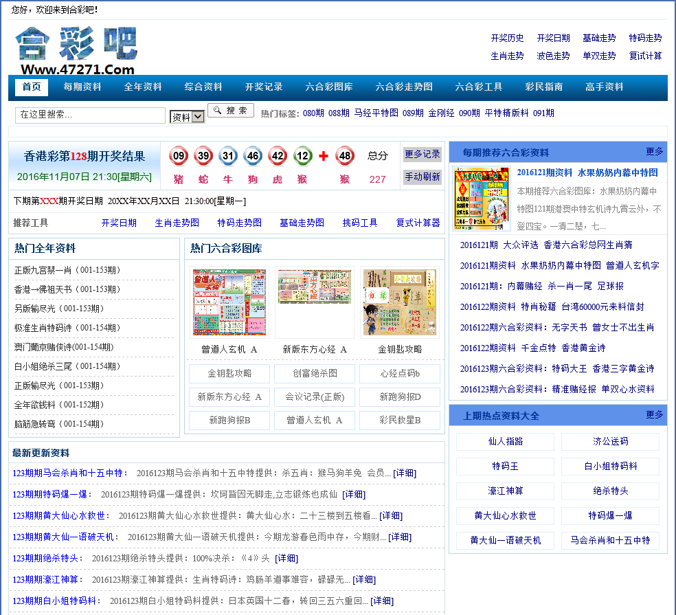This screenshot has height=615, width=676.
Task: Open the 特码走势 top link
Action: coord(645,38)
